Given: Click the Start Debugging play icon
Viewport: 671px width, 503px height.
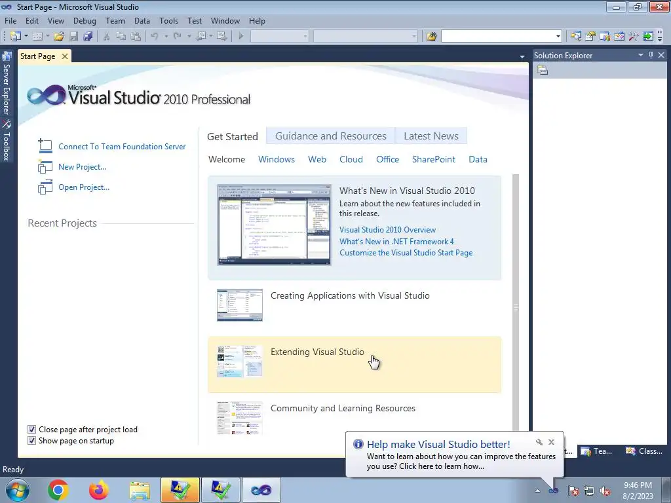Looking at the screenshot, I should point(241,37).
